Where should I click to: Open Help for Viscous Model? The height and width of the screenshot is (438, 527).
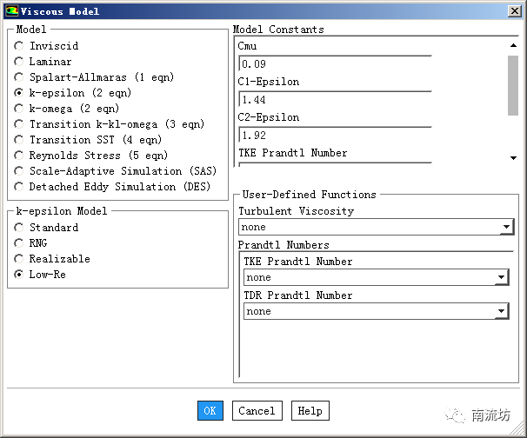point(310,411)
